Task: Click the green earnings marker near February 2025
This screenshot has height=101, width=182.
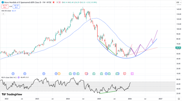Action: [x=101, y=74]
